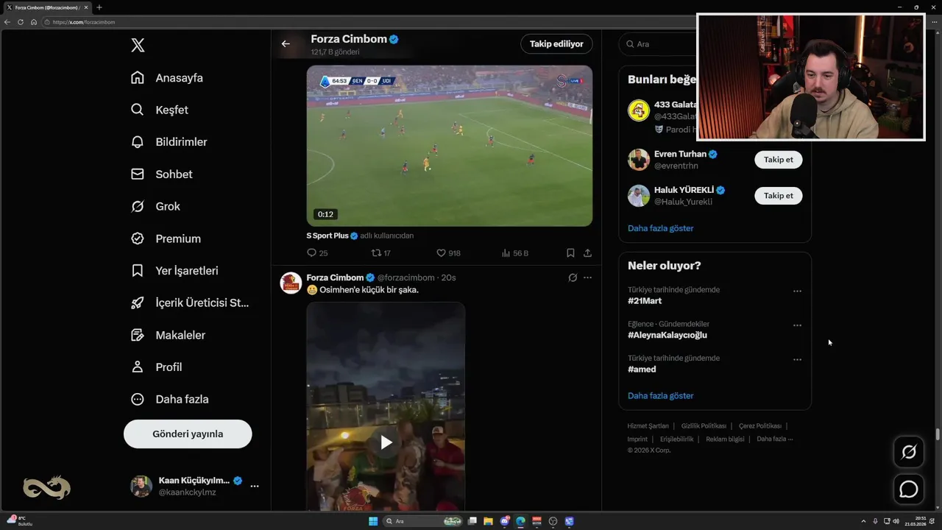Image resolution: width=942 pixels, height=530 pixels.
Task: Click the Gönderi yayınla button
Action: 188,434
